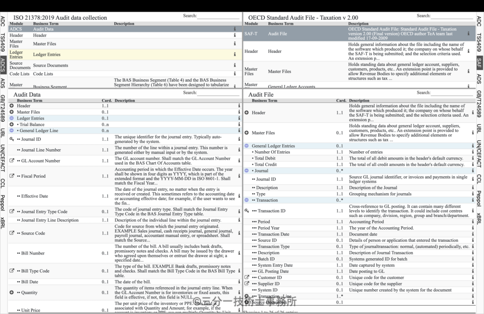Image resolution: width=484 pixels, height=314 pixels.
Task: Expand Header in the Audit Data tree
Action: click(11, 106)
